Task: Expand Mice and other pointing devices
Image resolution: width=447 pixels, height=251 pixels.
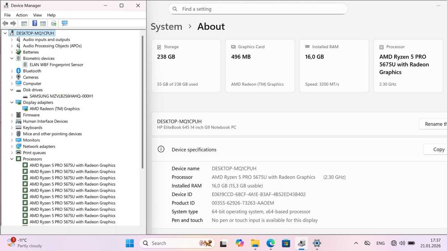Action: [x=12, y=134]
